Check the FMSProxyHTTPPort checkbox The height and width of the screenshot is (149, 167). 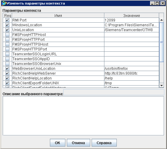[7, 39]
